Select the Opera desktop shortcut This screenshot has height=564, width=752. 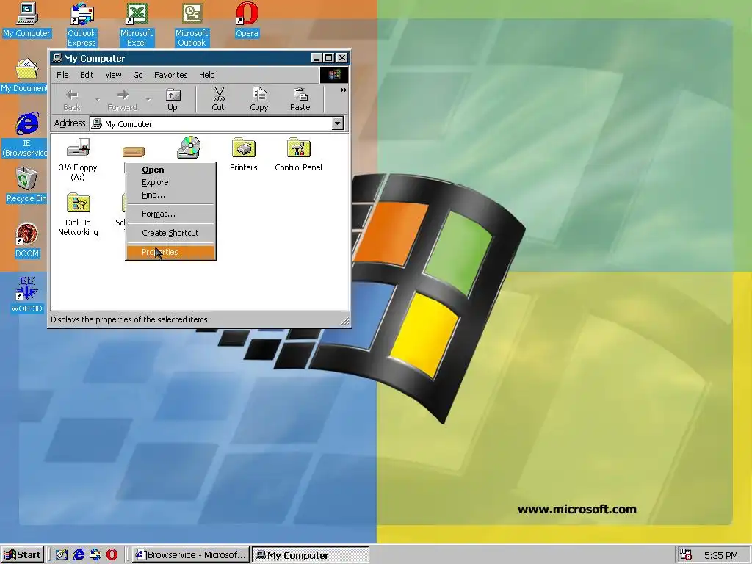[247, 20]
